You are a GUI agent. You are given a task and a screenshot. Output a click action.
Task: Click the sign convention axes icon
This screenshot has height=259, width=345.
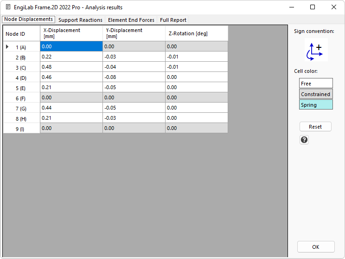316,50
